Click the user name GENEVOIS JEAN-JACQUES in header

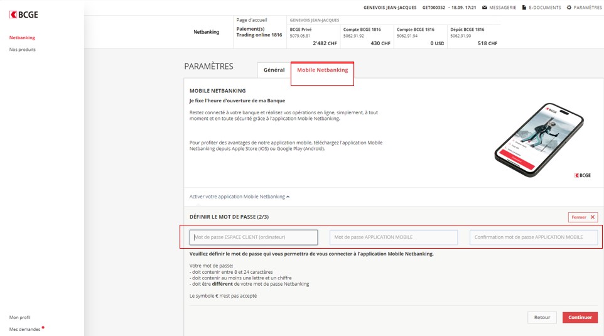point(390,8)
